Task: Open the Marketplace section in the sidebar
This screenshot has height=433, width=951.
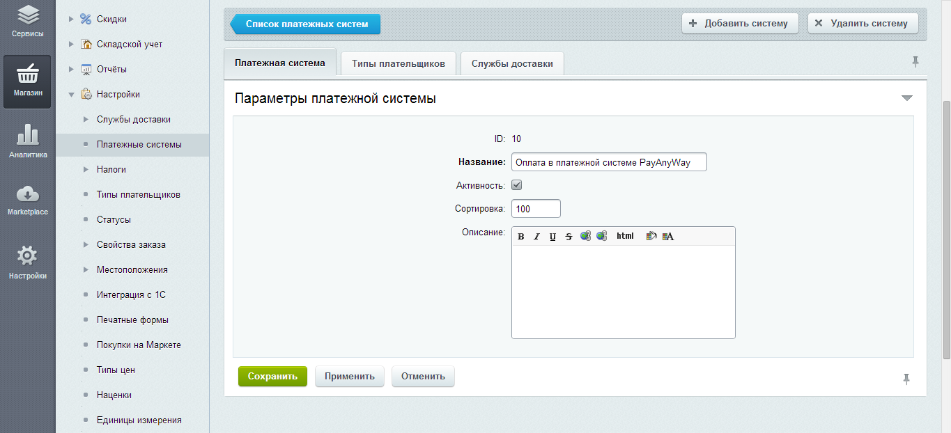Action: tap(27, 200)
